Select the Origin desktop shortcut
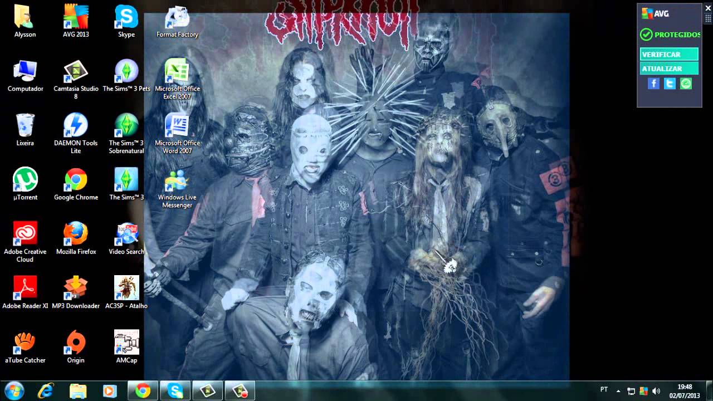Viewport: 713px width, 401px height. click(x=76, y=347)
